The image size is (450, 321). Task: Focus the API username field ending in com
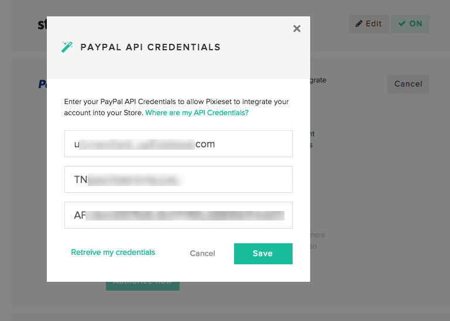178,144
